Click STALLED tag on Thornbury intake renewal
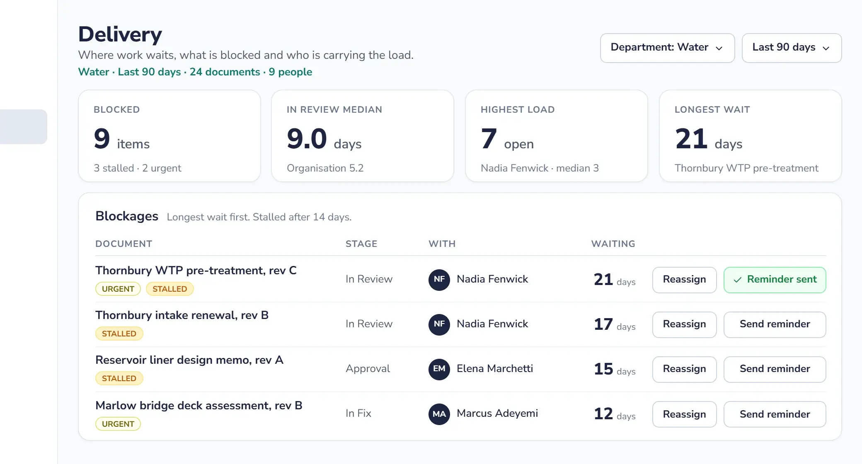Image resolution: width=862 pixels, height=464 pixels. pos(119,333)
